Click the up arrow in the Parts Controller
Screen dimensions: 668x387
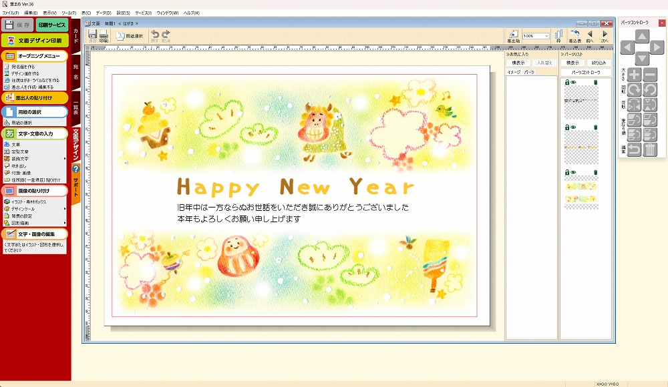pyautogui.click(x=641, y=35)
